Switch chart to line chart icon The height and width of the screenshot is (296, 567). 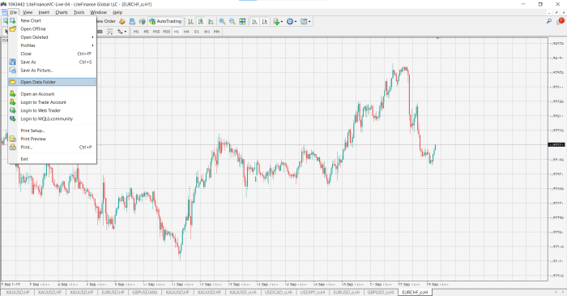211,21
